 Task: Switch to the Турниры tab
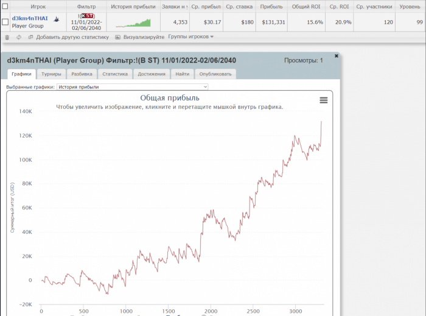coord(51,74)
